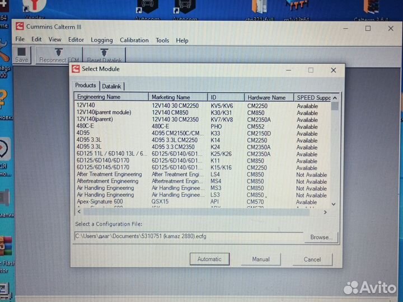Click the Cancel button
The height and width of the screenshot is (302, 403).
(x=312, y=259)
